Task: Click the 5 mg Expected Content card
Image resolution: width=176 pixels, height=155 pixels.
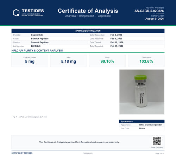Action: pyautogui.click(x=30, y=61)
